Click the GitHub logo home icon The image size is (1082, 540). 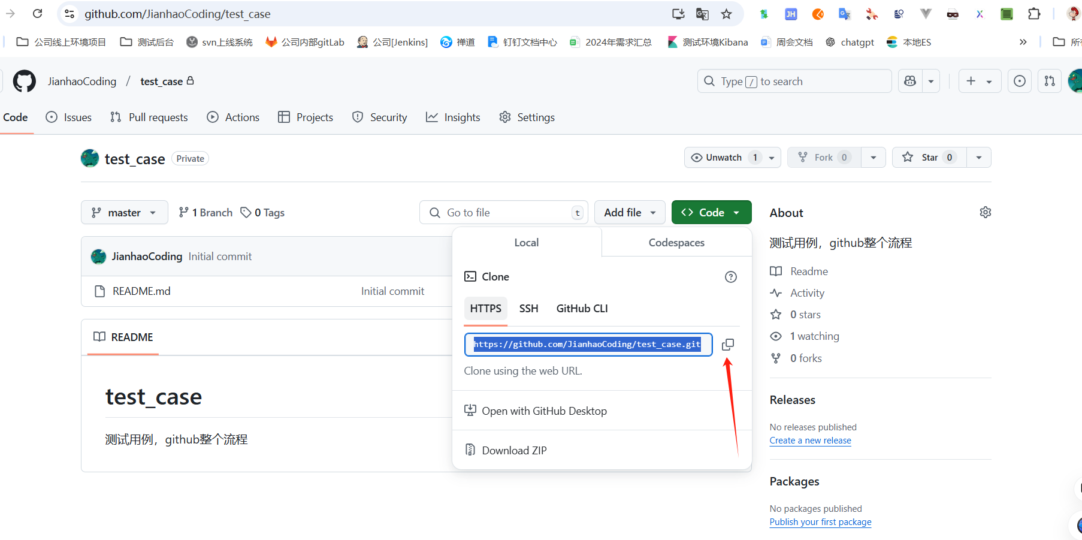25,81
